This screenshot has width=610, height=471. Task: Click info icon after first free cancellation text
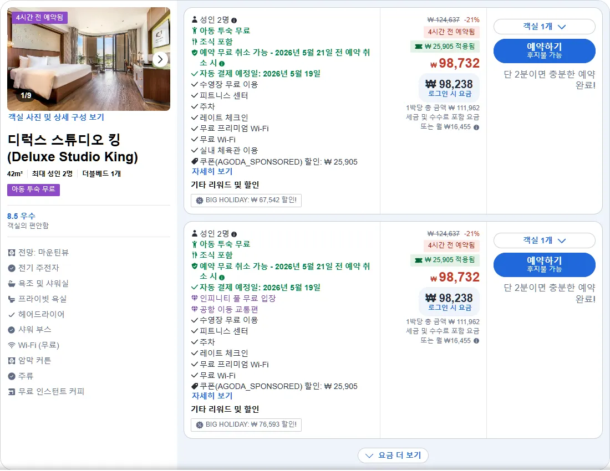(x=222, y=63)
